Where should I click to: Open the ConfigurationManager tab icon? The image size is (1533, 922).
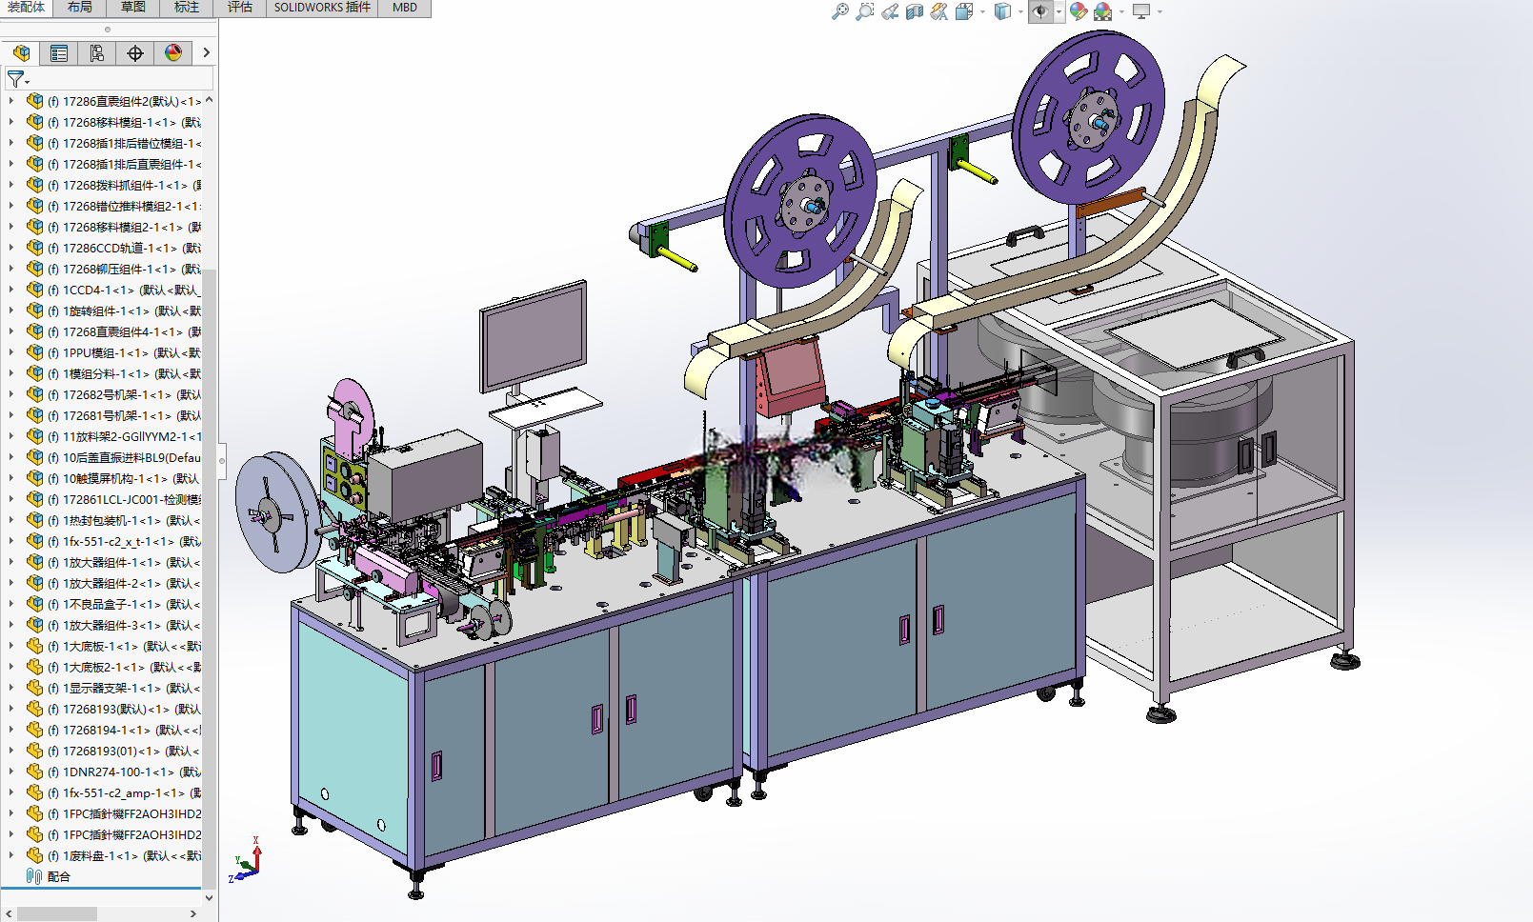(97, 53)
